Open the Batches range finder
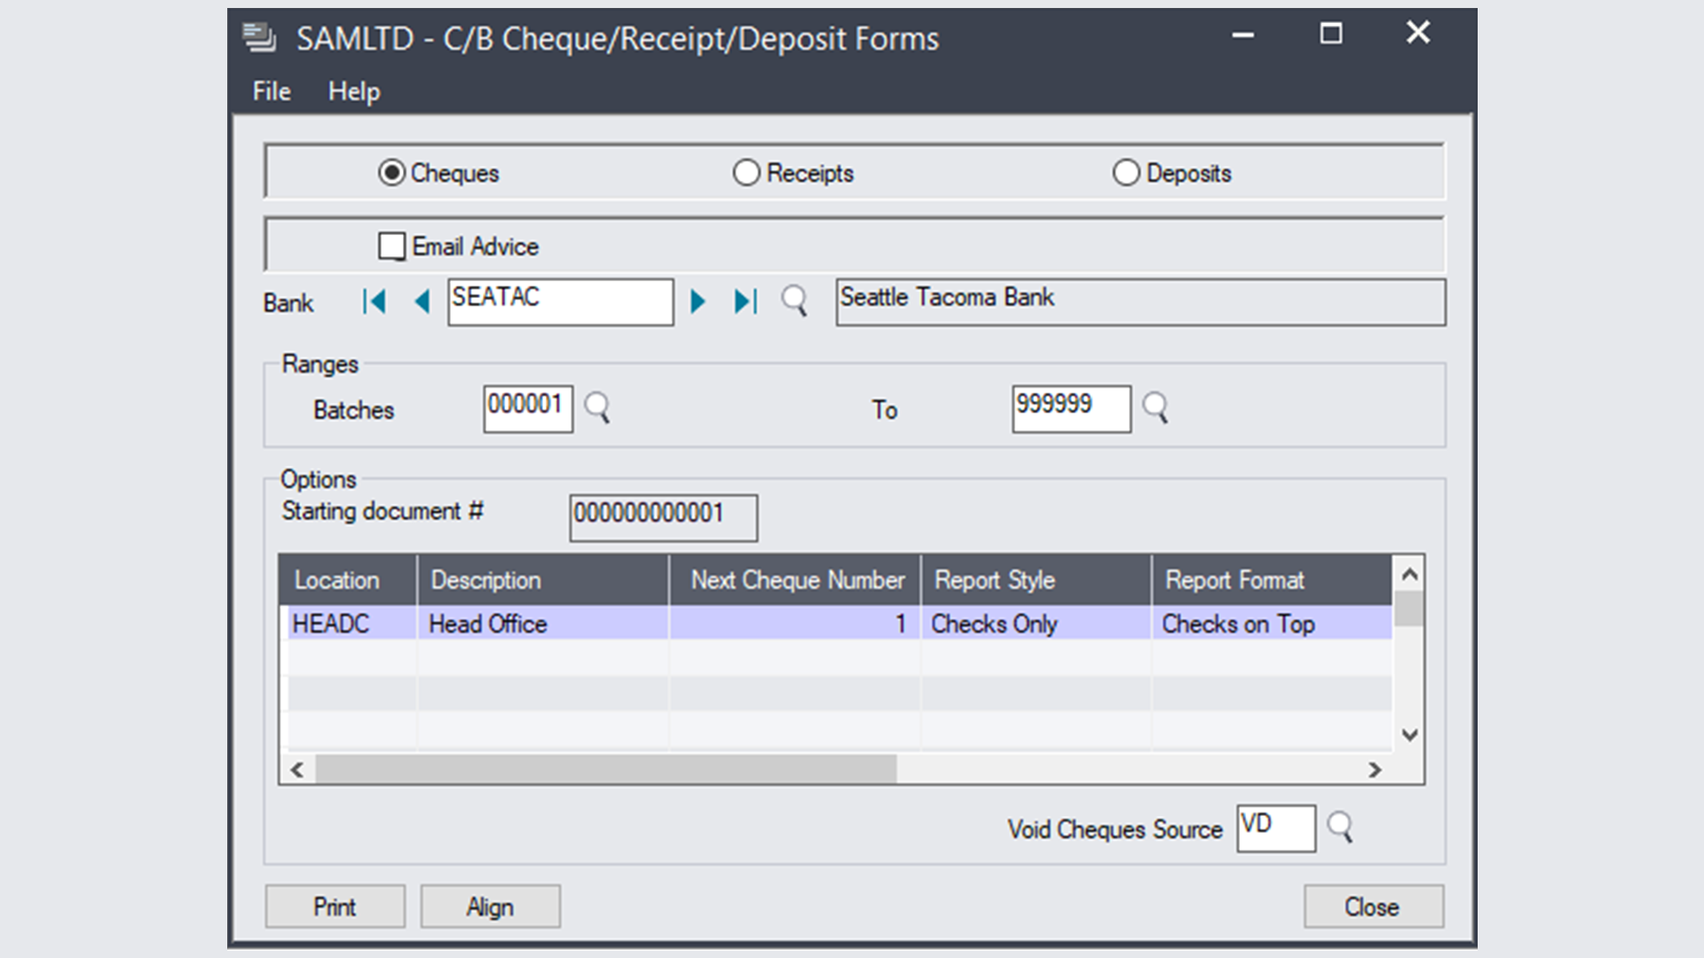This screenshot has width=1704, height=958. click(x=597, y=409)
